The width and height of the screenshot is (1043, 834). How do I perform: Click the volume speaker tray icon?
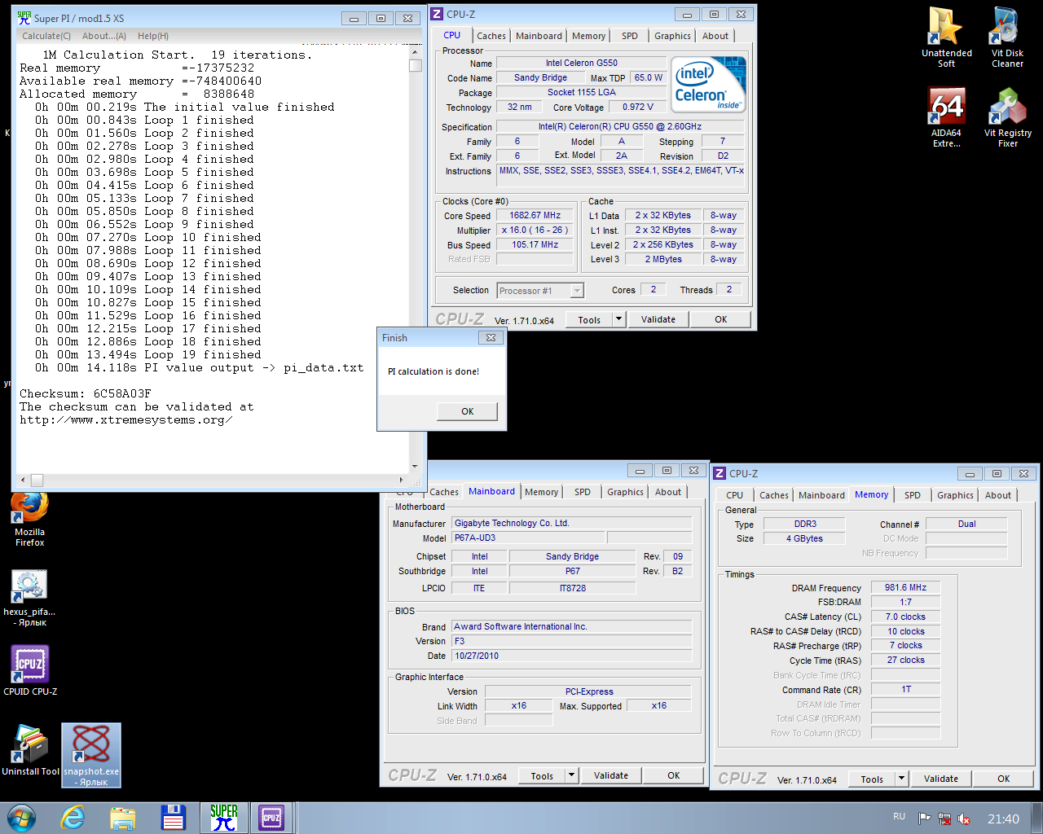(x=964, y=819)
